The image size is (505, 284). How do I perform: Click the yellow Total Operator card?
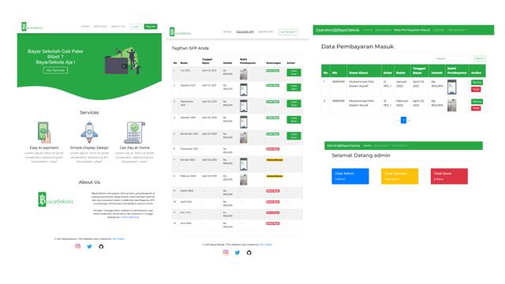coord(400,176)
